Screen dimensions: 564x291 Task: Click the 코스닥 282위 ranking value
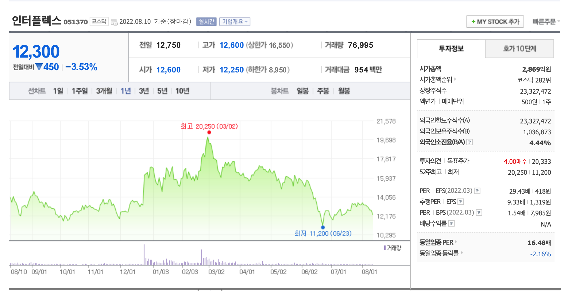click(x=534, y=80)
